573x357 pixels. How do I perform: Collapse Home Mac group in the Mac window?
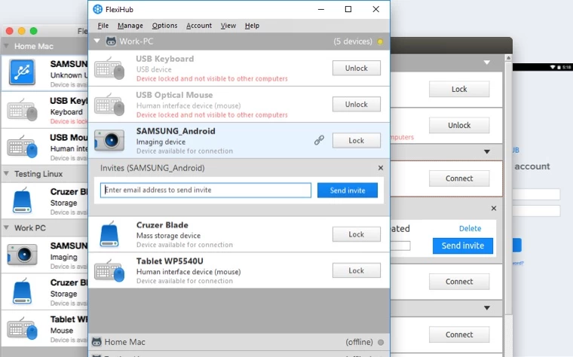[6, 46]
